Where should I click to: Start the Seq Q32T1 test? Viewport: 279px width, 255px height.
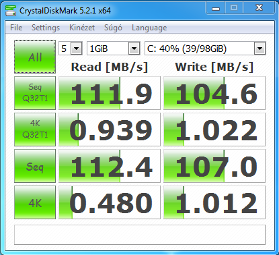coord(35,93)
